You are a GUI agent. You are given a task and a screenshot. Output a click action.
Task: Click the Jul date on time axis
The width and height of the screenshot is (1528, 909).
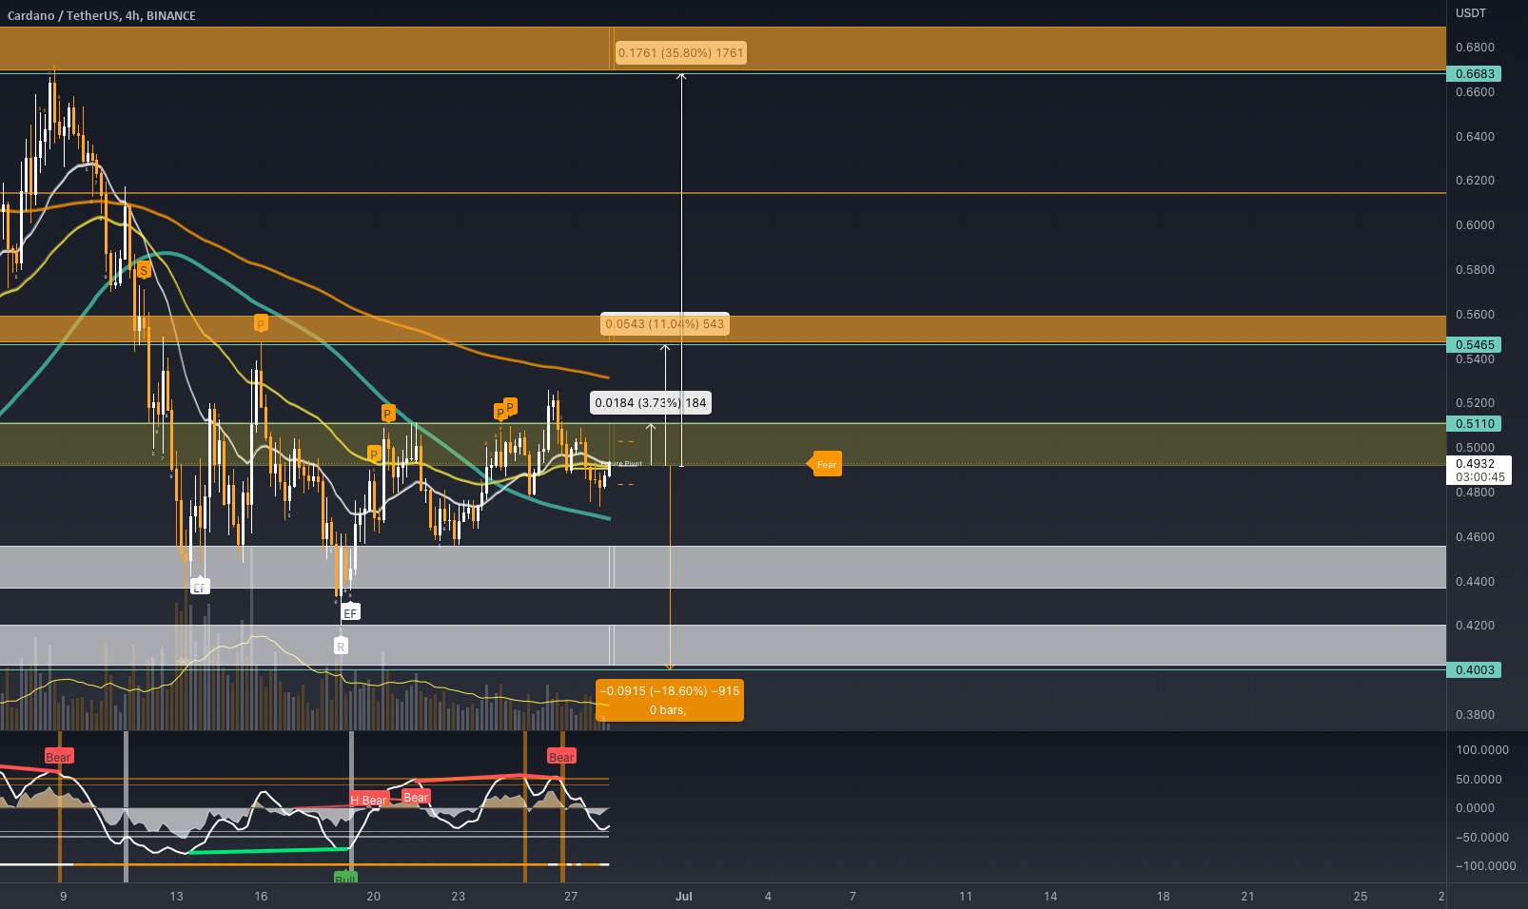coord(683,896)
